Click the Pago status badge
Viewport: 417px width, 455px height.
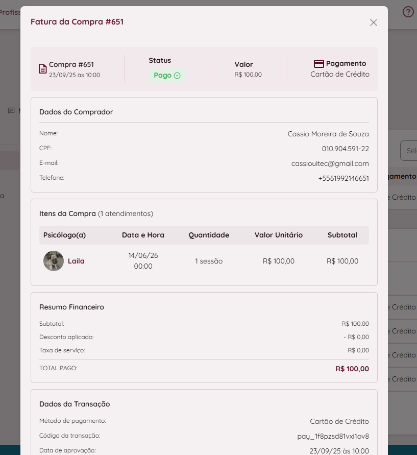click(x=167, y=76)
